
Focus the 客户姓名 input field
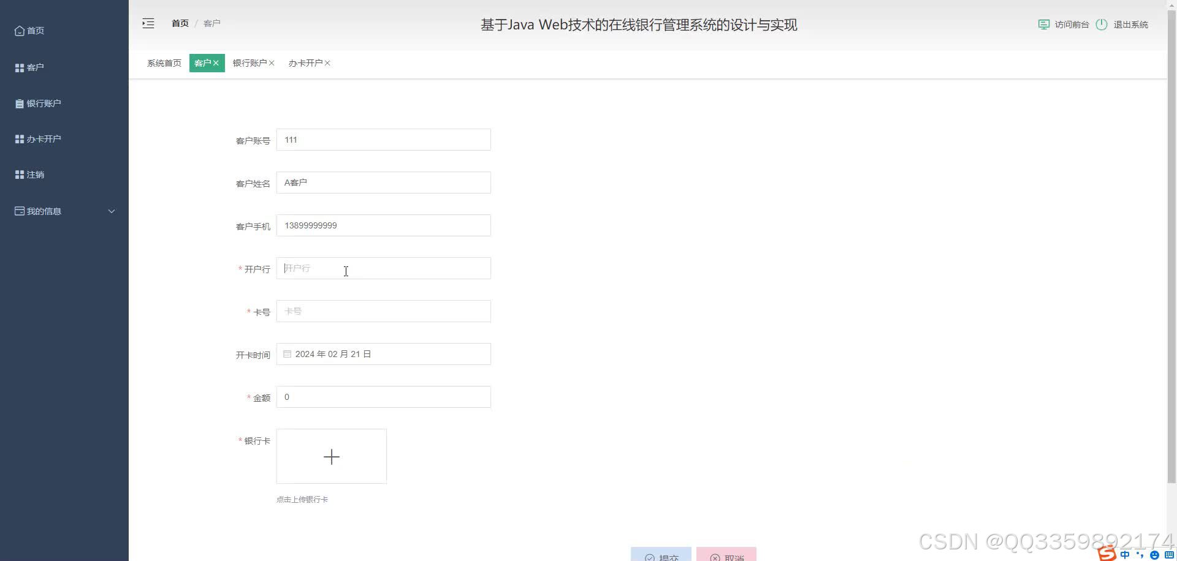pyautogui.click(x=384, y=183)
